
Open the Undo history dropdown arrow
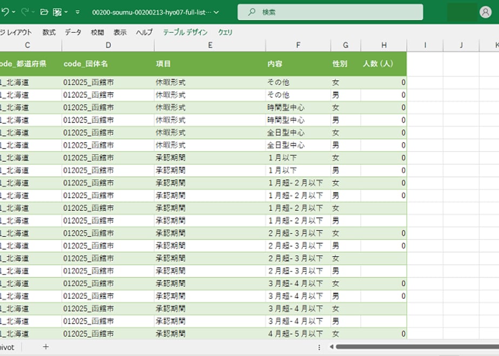[x=14, y=12]
